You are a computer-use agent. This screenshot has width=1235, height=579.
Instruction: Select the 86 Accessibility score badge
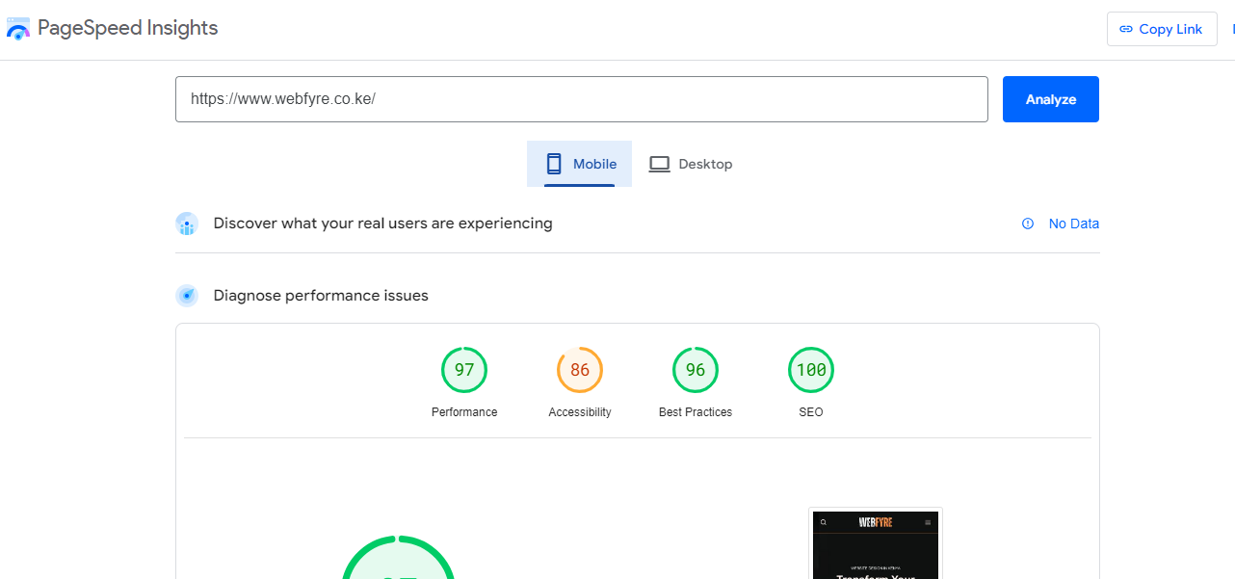coord(580,369)
